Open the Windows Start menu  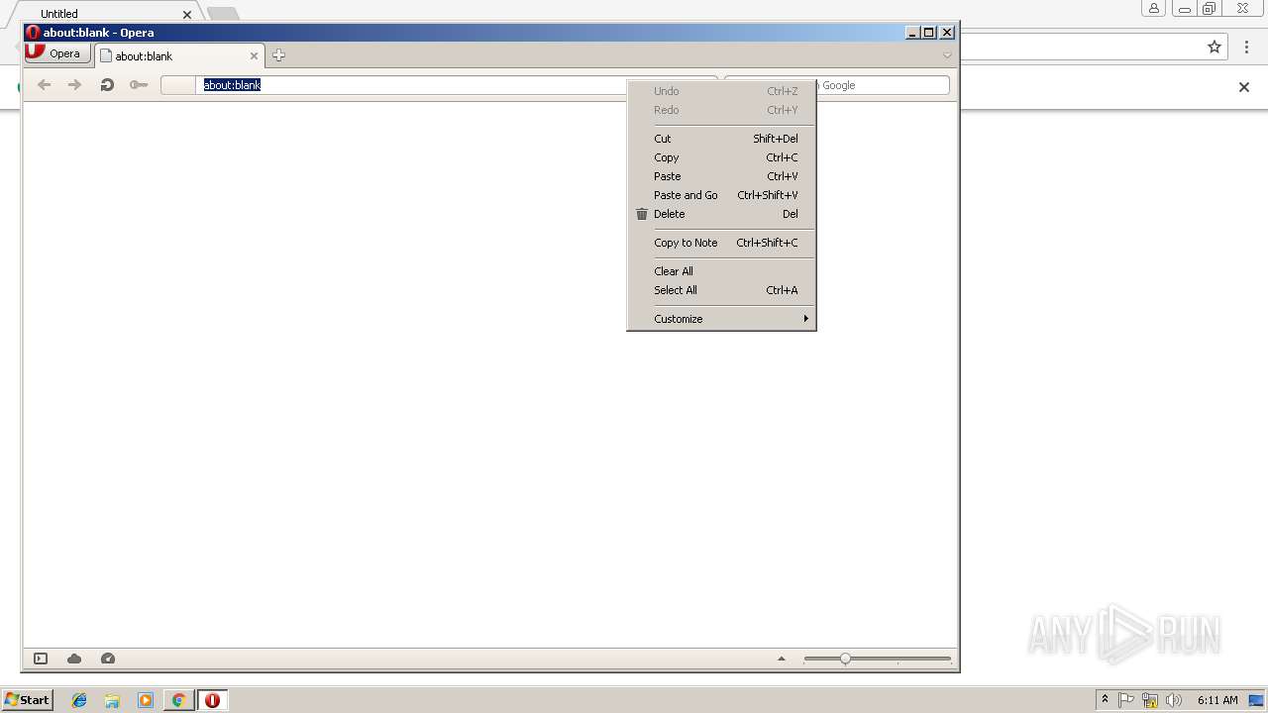click(27, 699)
